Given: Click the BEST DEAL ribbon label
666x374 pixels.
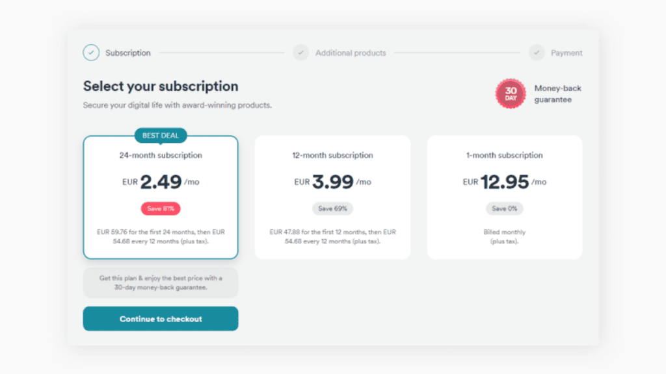Looking at the screenshot, I should (x=160, y=136).
